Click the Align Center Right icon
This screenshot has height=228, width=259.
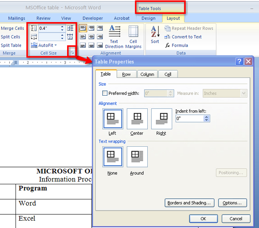(100, 37)
